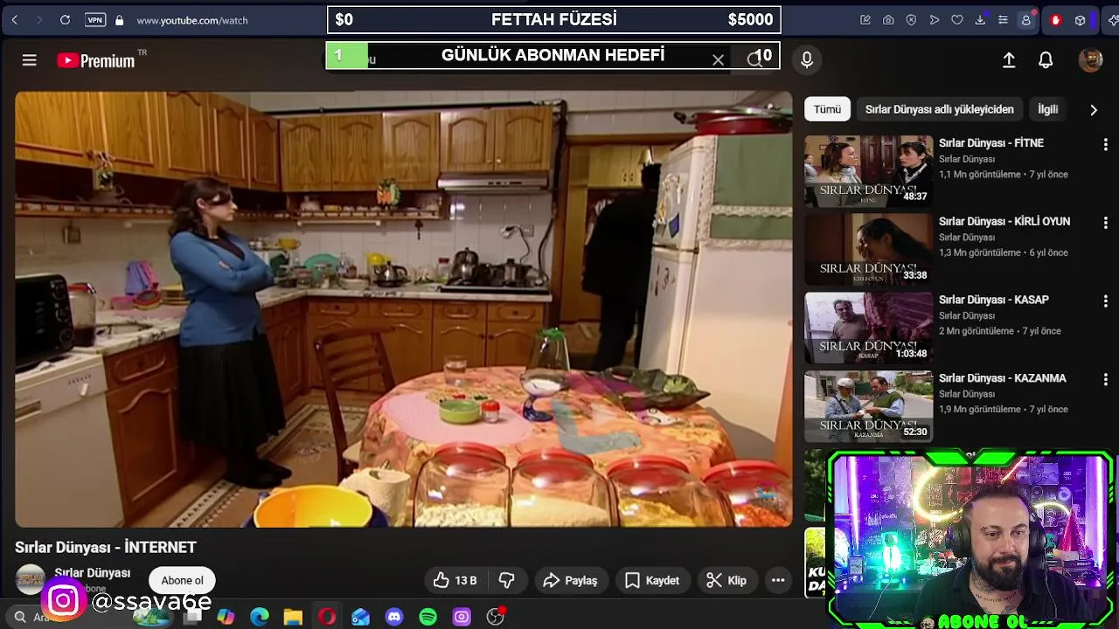Open Discord from the taskbar
The width and height of the screenshot is (1119, 629).
(x=394, y=617)
